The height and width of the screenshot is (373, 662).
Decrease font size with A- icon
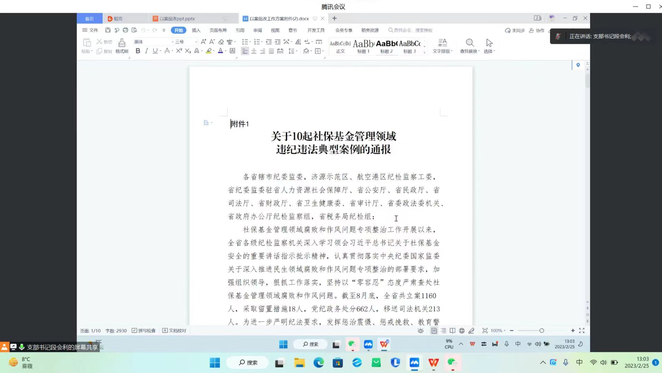pyautogui.click(x=212, y=41)
